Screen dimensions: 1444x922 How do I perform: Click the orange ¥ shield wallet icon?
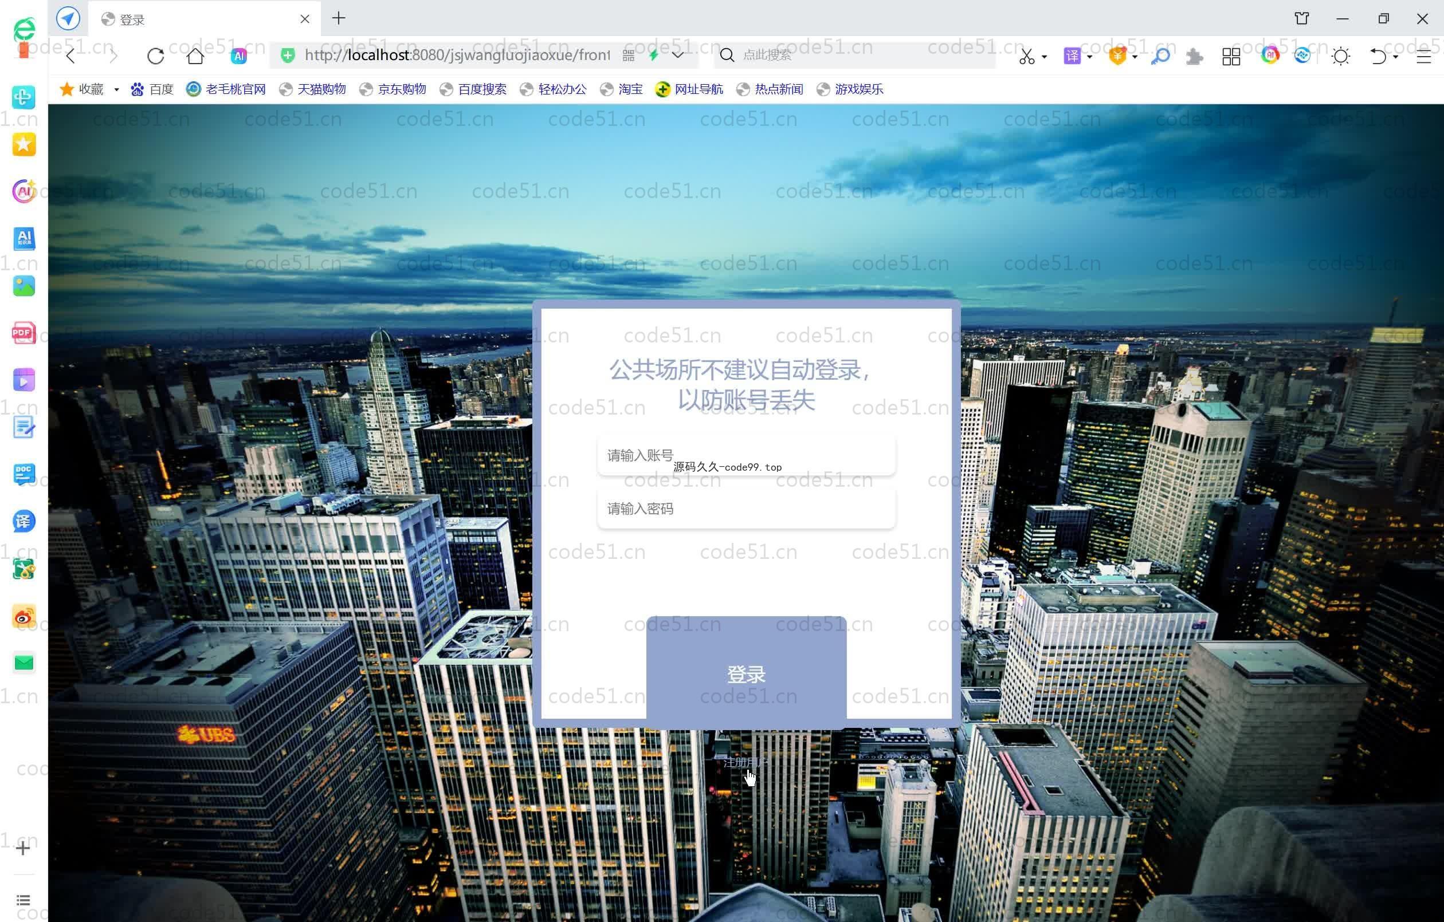click(1117, 56)
